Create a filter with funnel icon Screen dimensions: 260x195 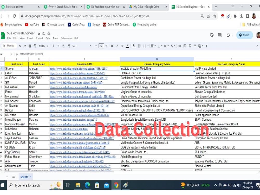tap(195, 46)
